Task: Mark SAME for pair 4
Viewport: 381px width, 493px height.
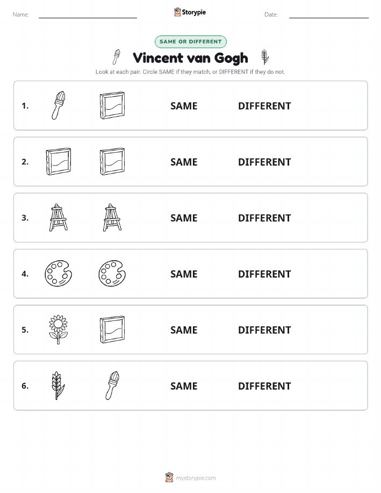Action: [184, 274]
